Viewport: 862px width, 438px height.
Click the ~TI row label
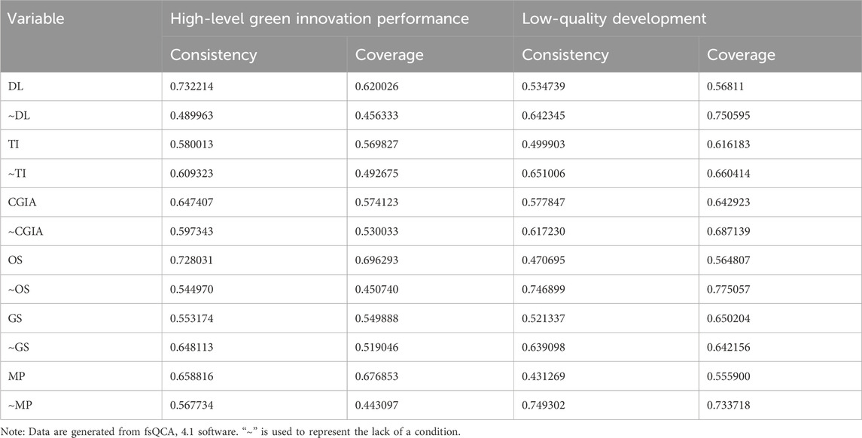click(x=17, y=173)
